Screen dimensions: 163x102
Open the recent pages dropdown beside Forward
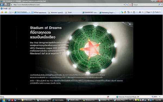8,5
